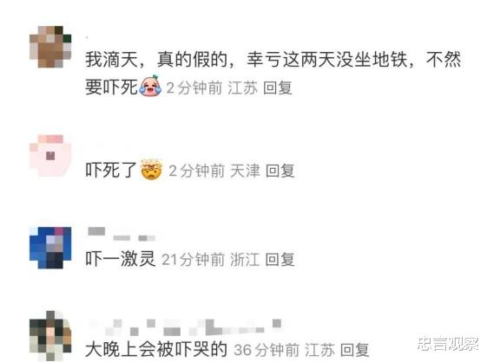Click 回复 on the '吓死了' comment

(280, 171)
